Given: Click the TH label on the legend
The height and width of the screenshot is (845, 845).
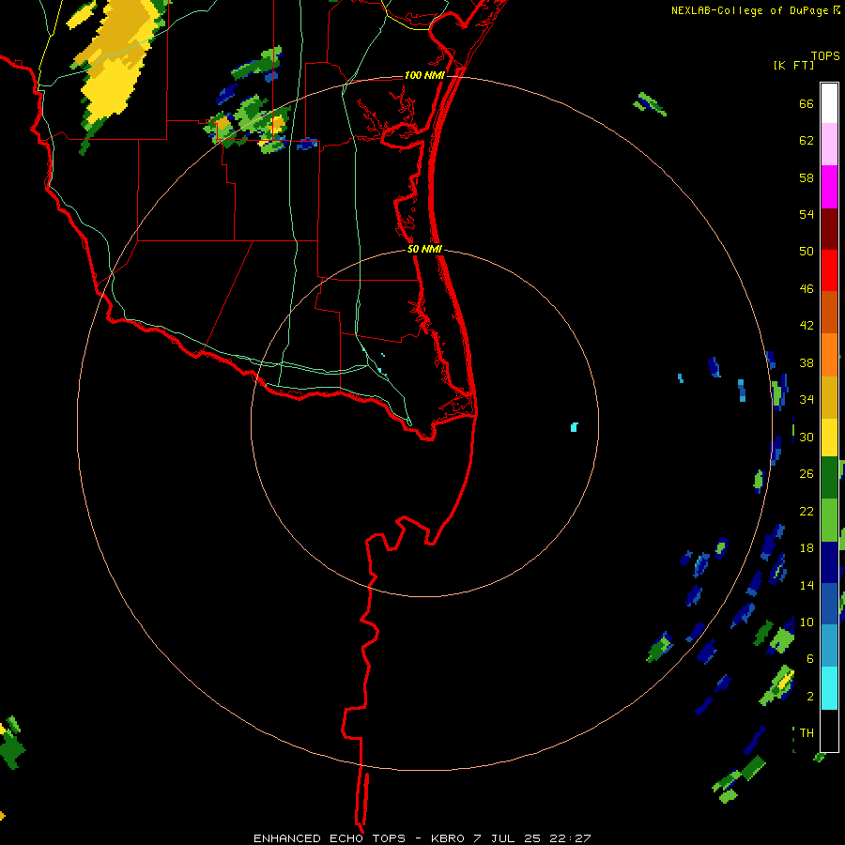Looking at the screenshot, I should pyautogui.click(x=807, y=733).
